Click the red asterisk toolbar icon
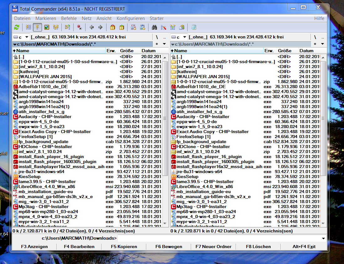This screenshot has width=344, height=264. point(79,27)
